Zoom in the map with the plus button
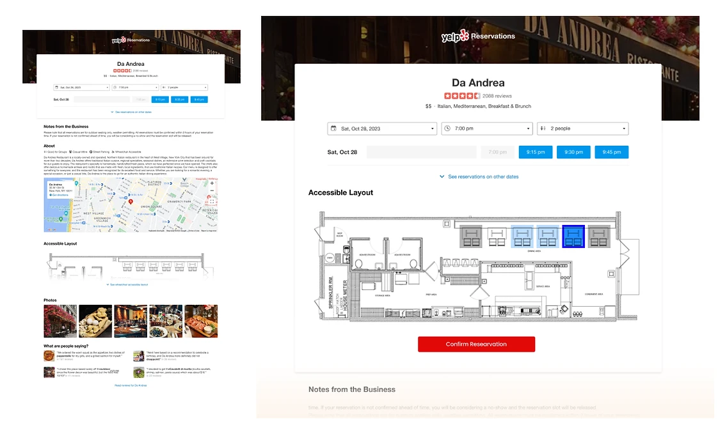The width and height of the screenshot is (727, 423). [x=212, y=183]
